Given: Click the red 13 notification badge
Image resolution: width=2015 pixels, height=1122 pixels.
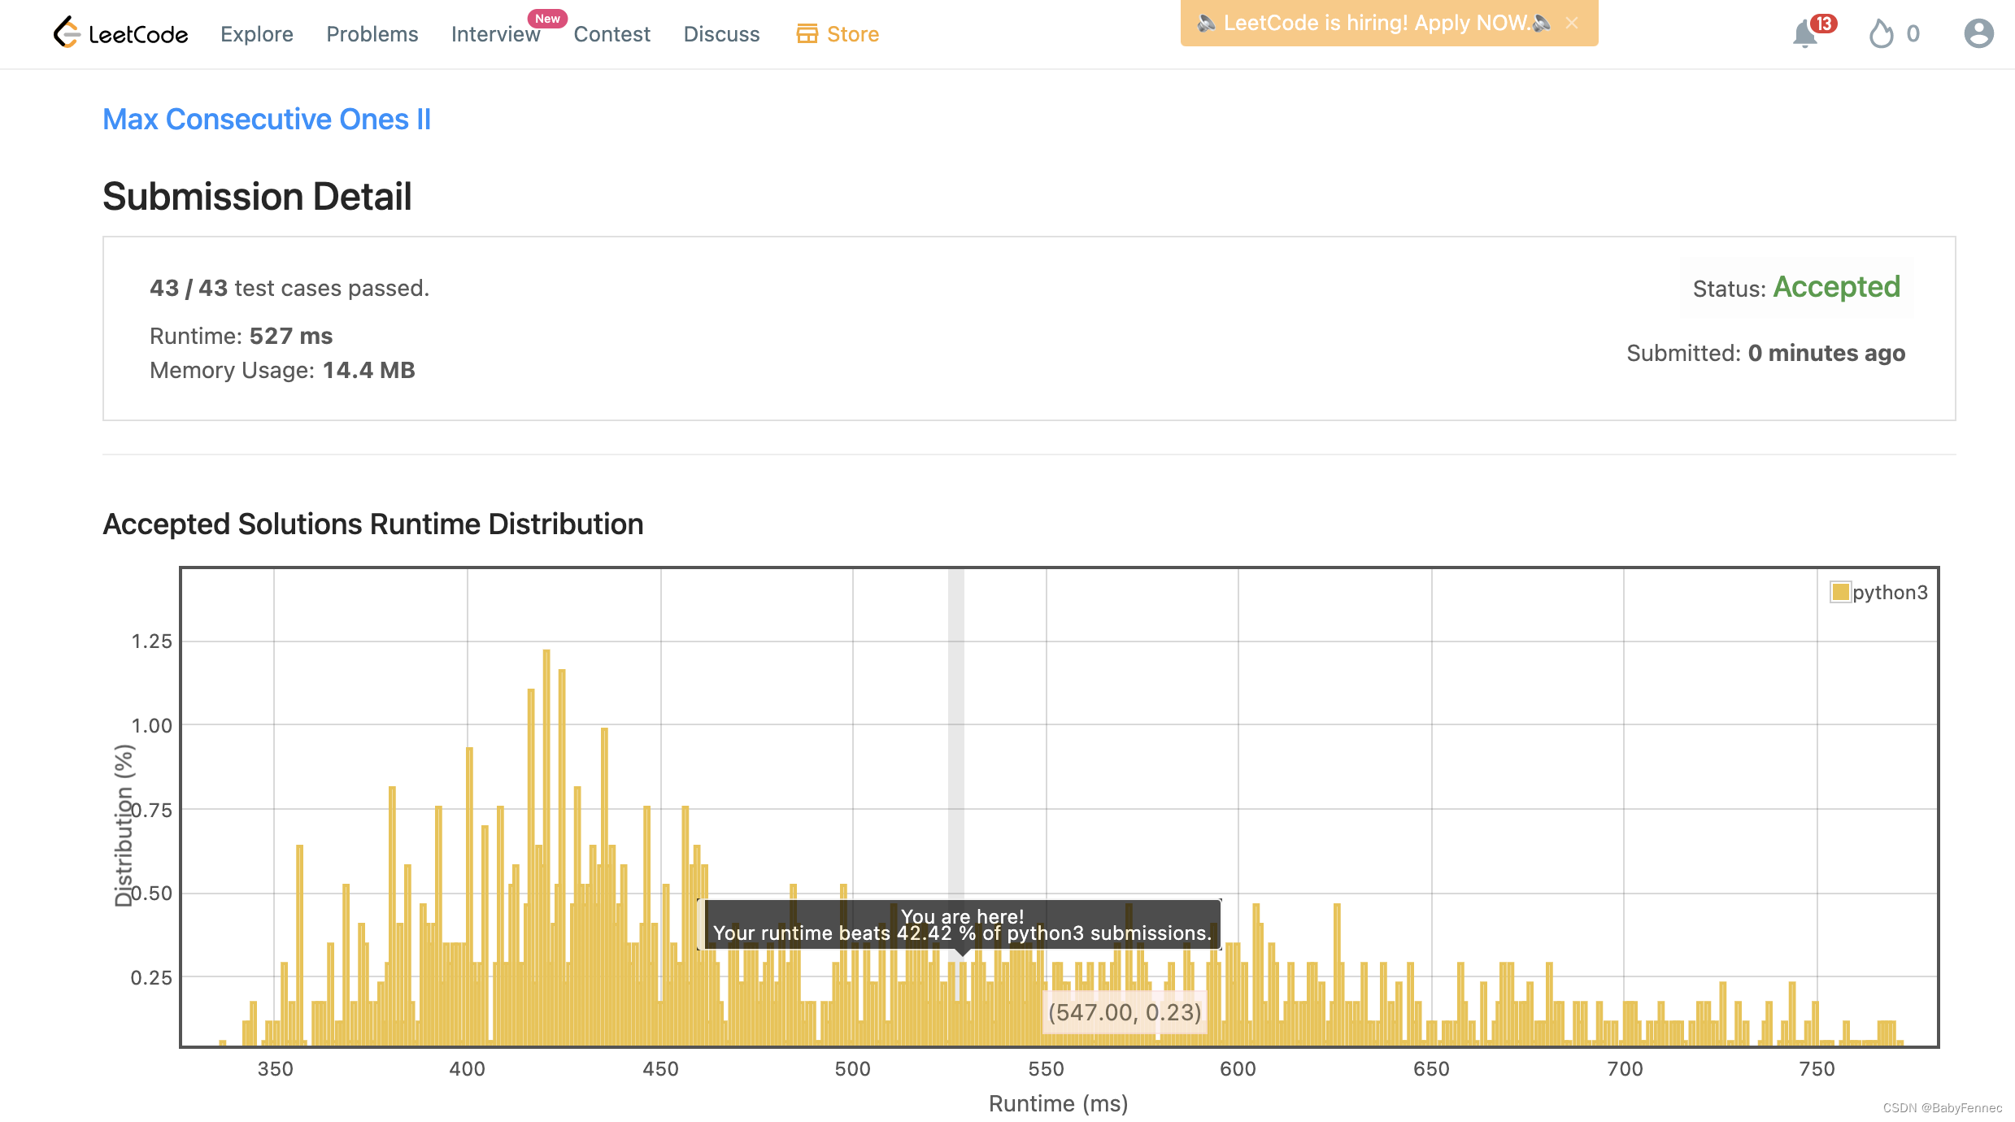Looking at the screenshot, I should point(1824,24).
